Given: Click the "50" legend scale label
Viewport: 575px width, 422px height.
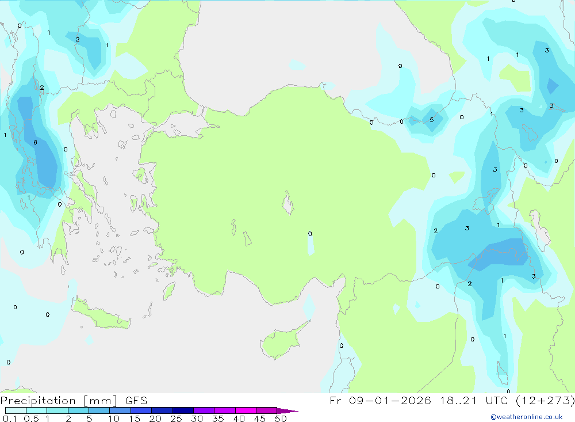Looking at the screenshot, I should 281,419.
